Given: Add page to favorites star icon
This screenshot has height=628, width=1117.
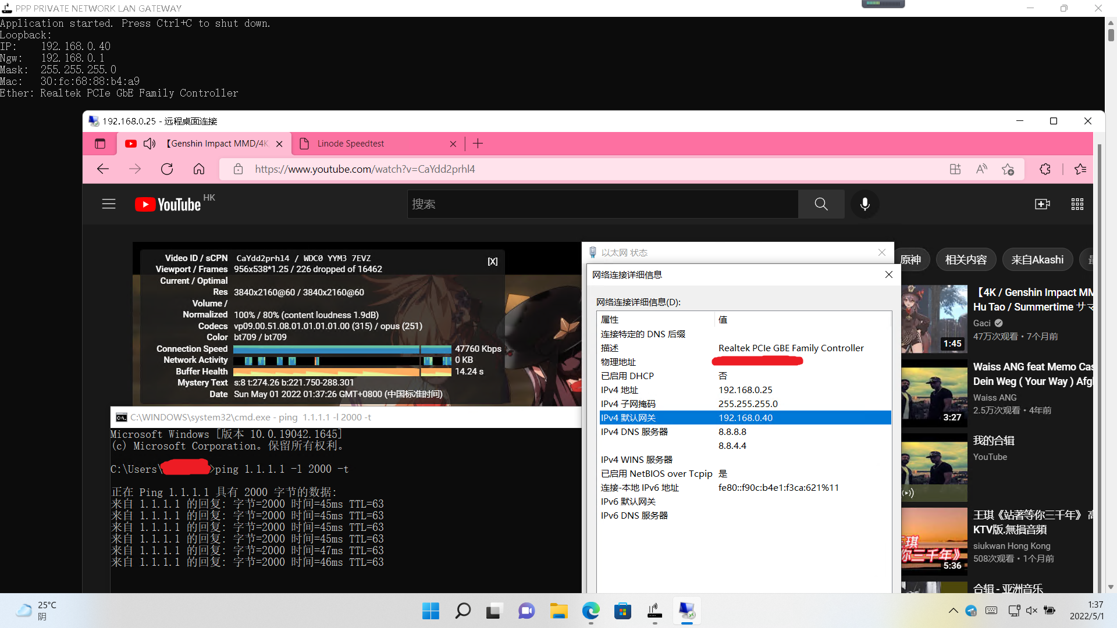Looking at the screenshot, I should [1008, 169].
